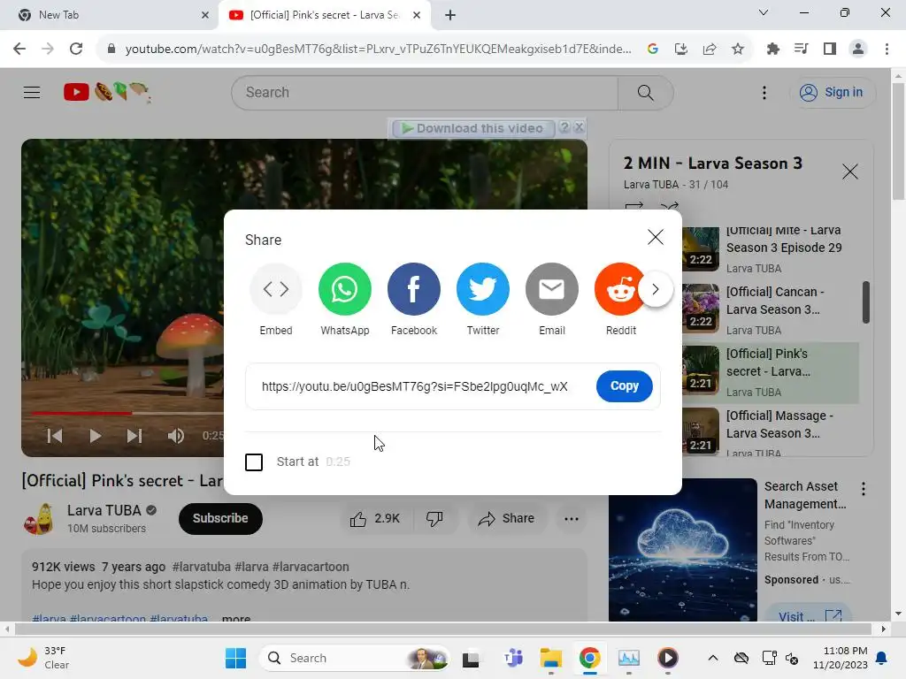The image size is (906, 679).
Task: Focus the YouTube search box
Action: 425,92
